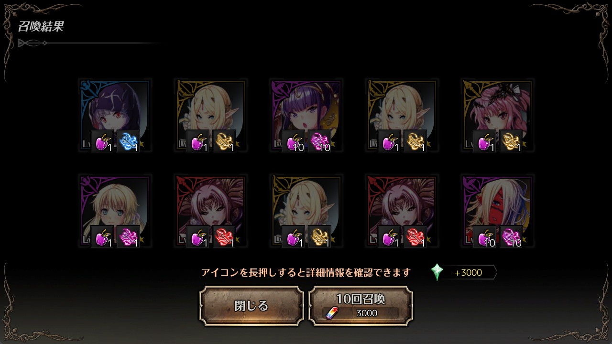Click the green diamond currency icon

(x=437, y=272)
